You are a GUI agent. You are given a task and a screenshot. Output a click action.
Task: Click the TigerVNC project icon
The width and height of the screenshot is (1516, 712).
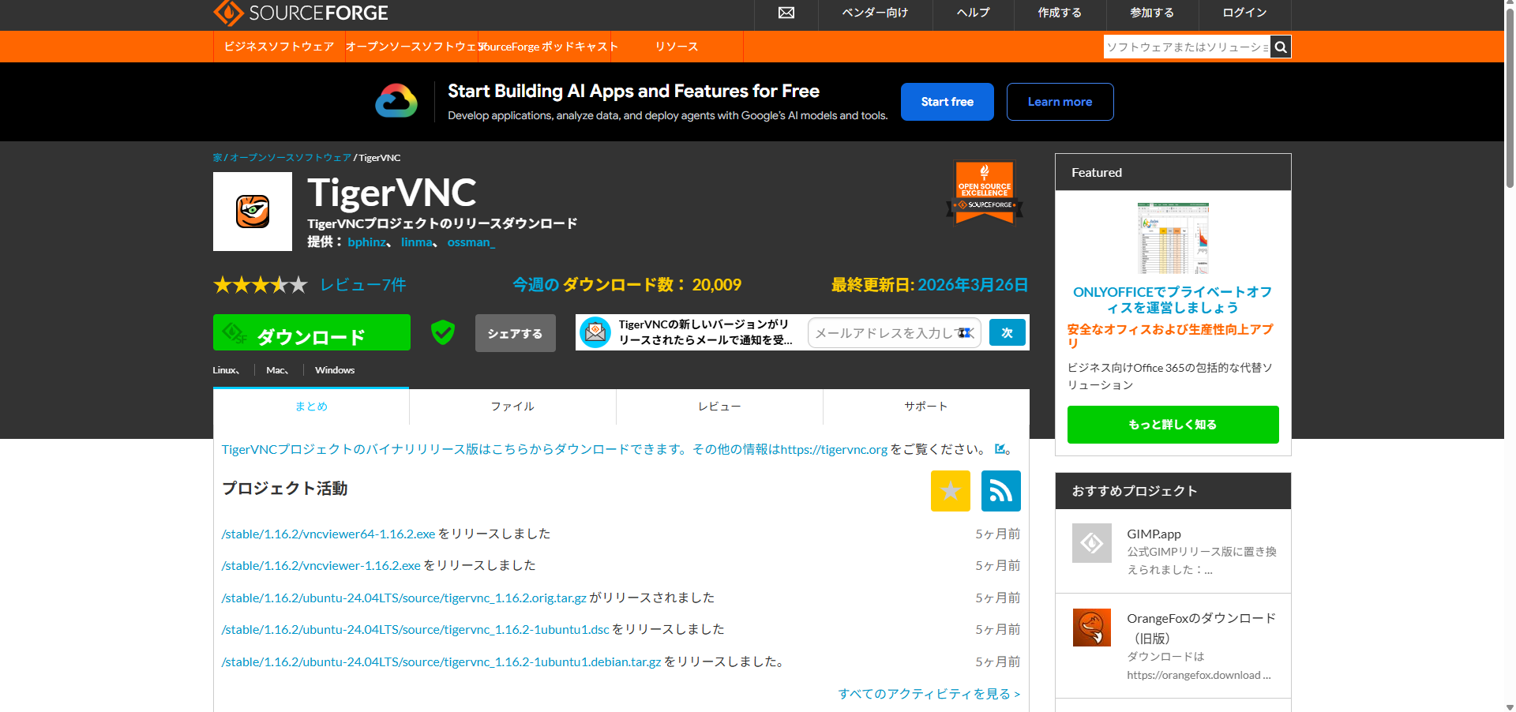click(x=253, y=212)
